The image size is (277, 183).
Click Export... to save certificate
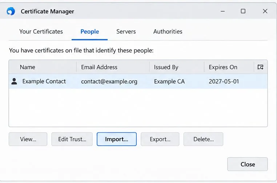[x=160, y=139]
